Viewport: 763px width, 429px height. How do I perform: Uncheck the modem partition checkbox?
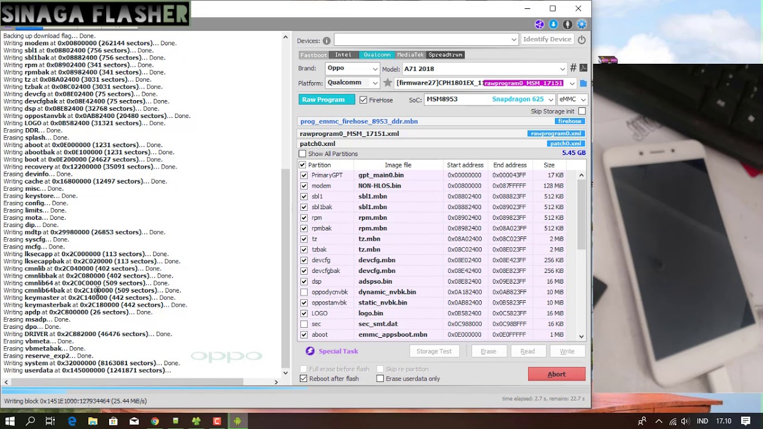(304, 186)
